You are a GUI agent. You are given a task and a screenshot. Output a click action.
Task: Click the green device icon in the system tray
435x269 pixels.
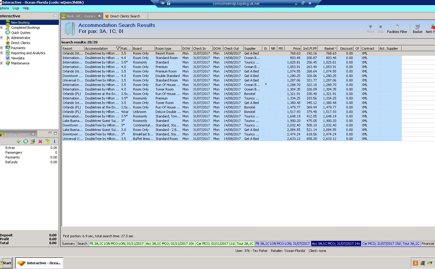[430, 263]
